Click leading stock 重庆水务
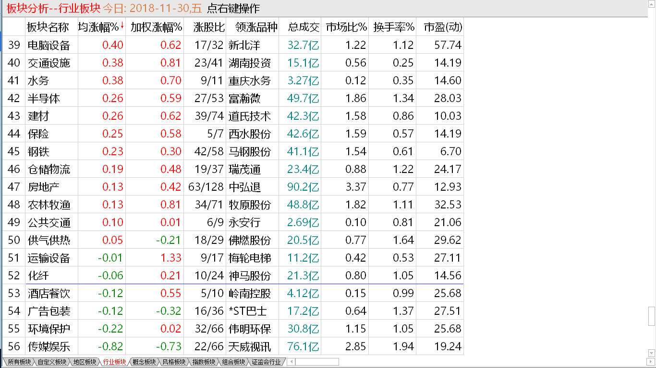This screenshot has width=656, height=368. pos(249,80)
